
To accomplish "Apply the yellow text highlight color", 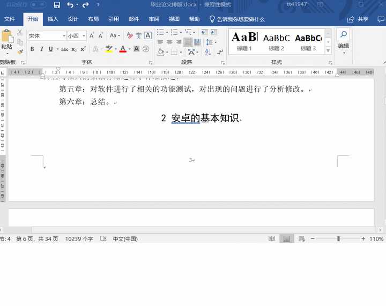I will 109,49.
